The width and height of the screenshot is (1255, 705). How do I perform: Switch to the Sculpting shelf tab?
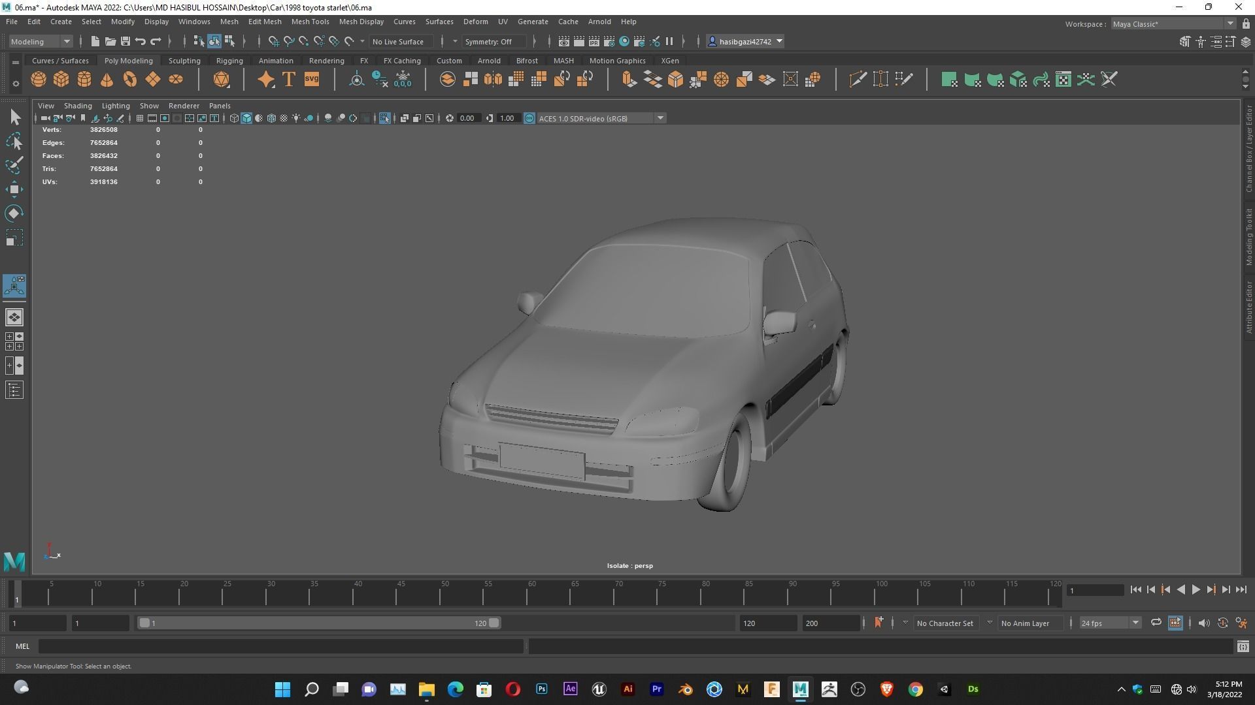[x=184, y=61]
